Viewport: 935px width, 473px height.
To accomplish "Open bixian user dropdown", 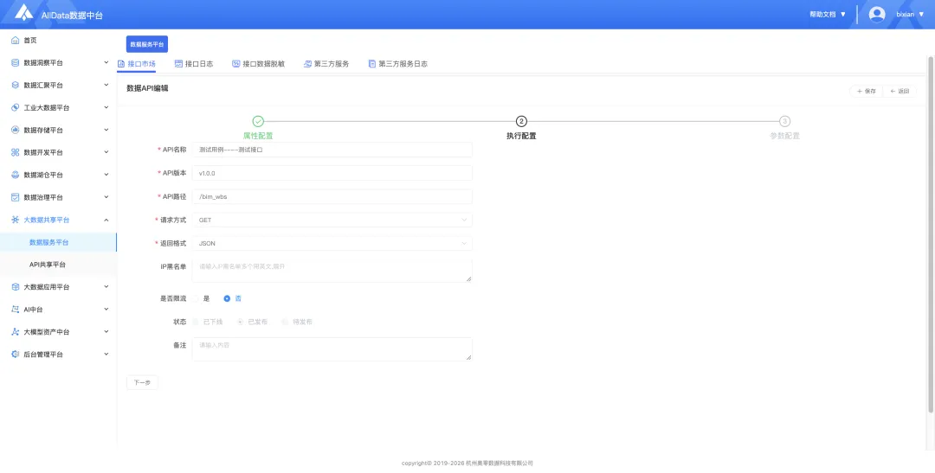I will [910, 15].
